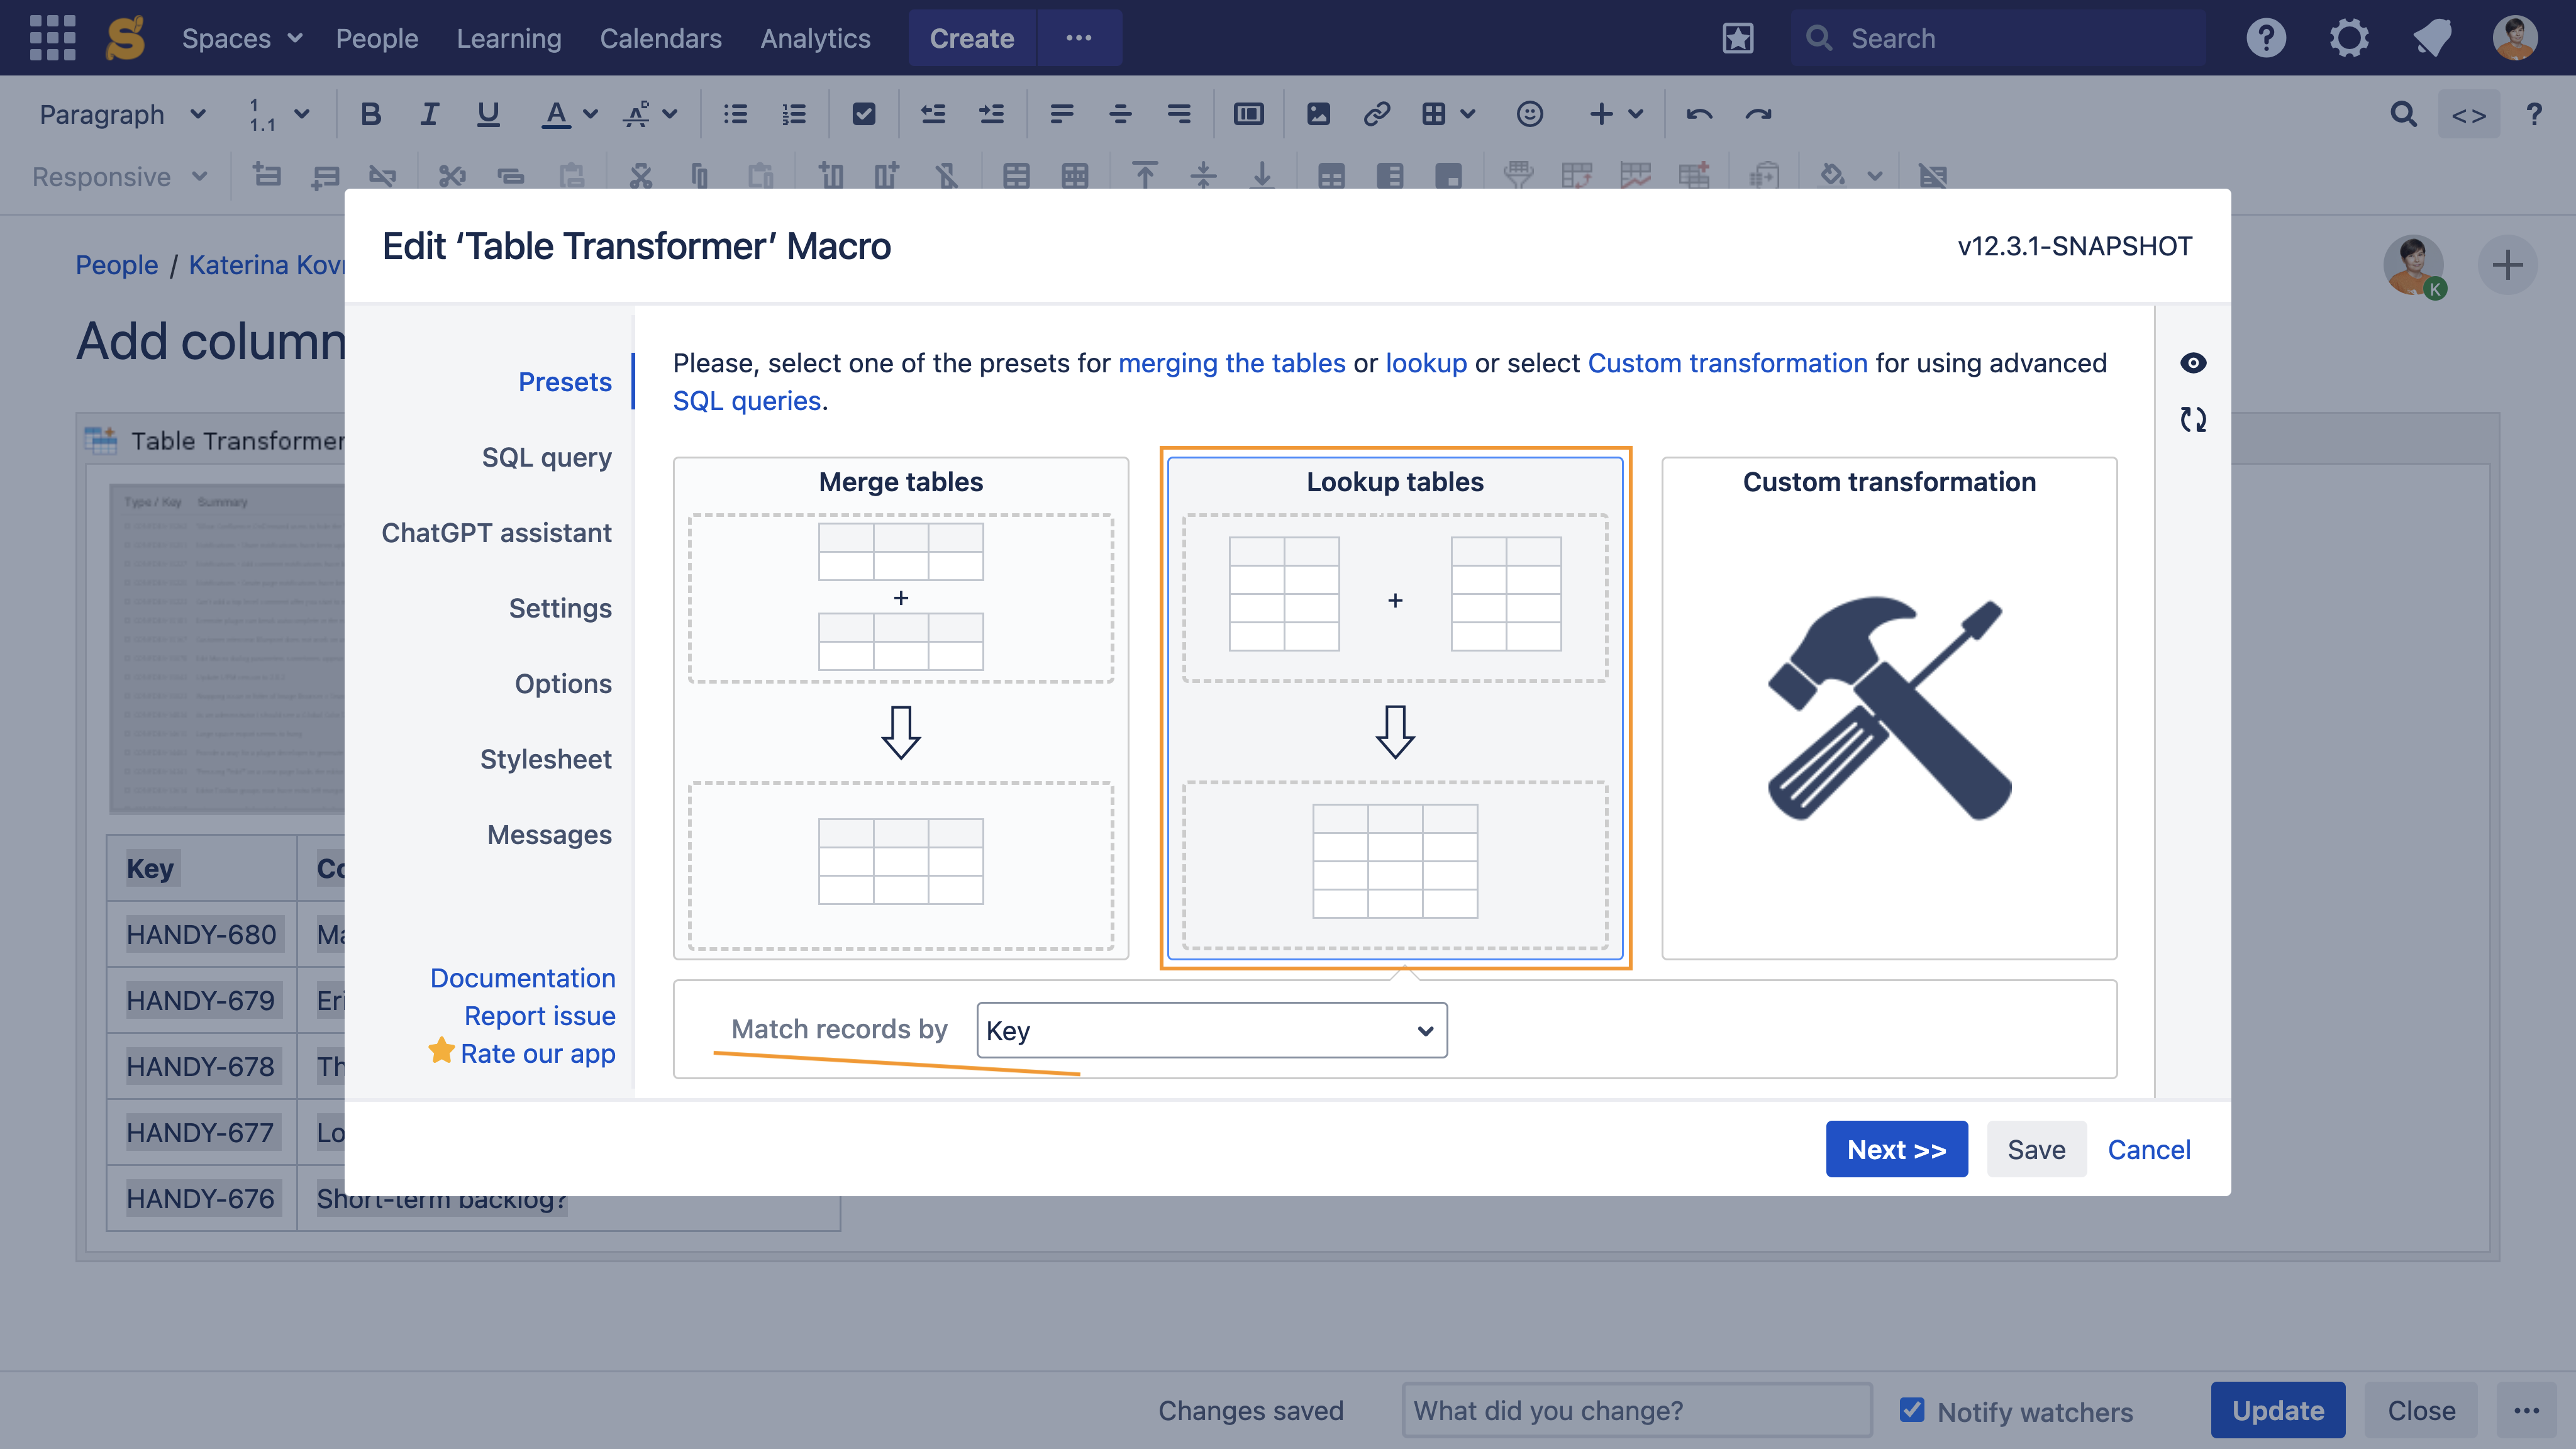Select Custom transformation preset

coord(1889,708)
